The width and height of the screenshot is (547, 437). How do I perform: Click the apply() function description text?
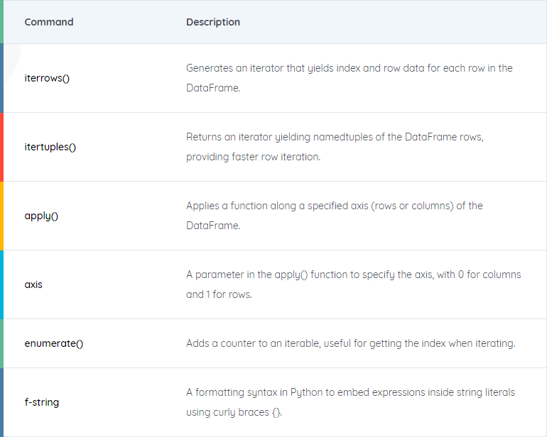(334, 215)
